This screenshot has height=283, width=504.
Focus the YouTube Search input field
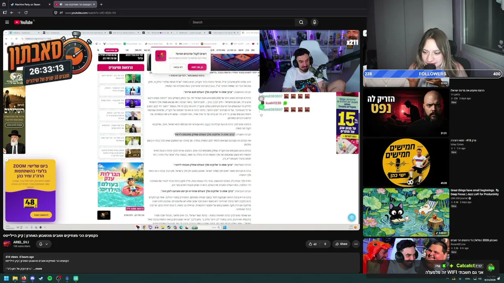click(242, 22)
